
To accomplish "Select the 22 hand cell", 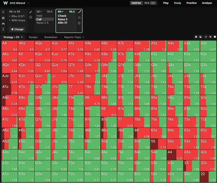I will coord(208,177).
